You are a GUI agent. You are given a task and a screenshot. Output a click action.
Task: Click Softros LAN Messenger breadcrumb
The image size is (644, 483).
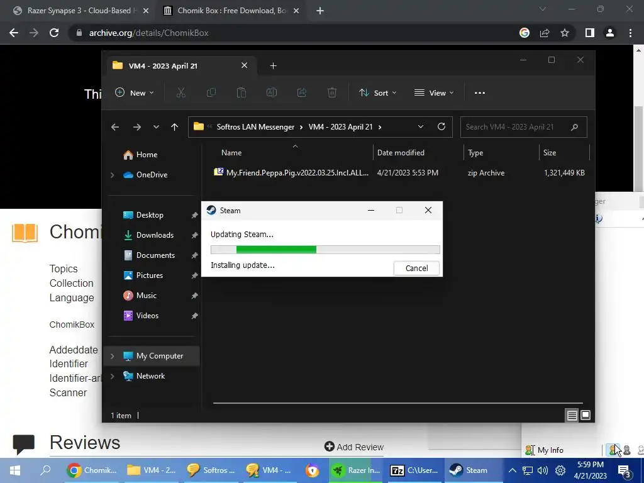coord(255,127)
